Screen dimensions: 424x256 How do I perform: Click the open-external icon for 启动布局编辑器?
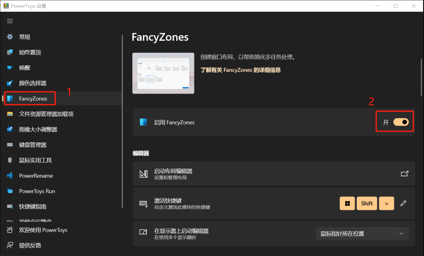pos(404,173)
